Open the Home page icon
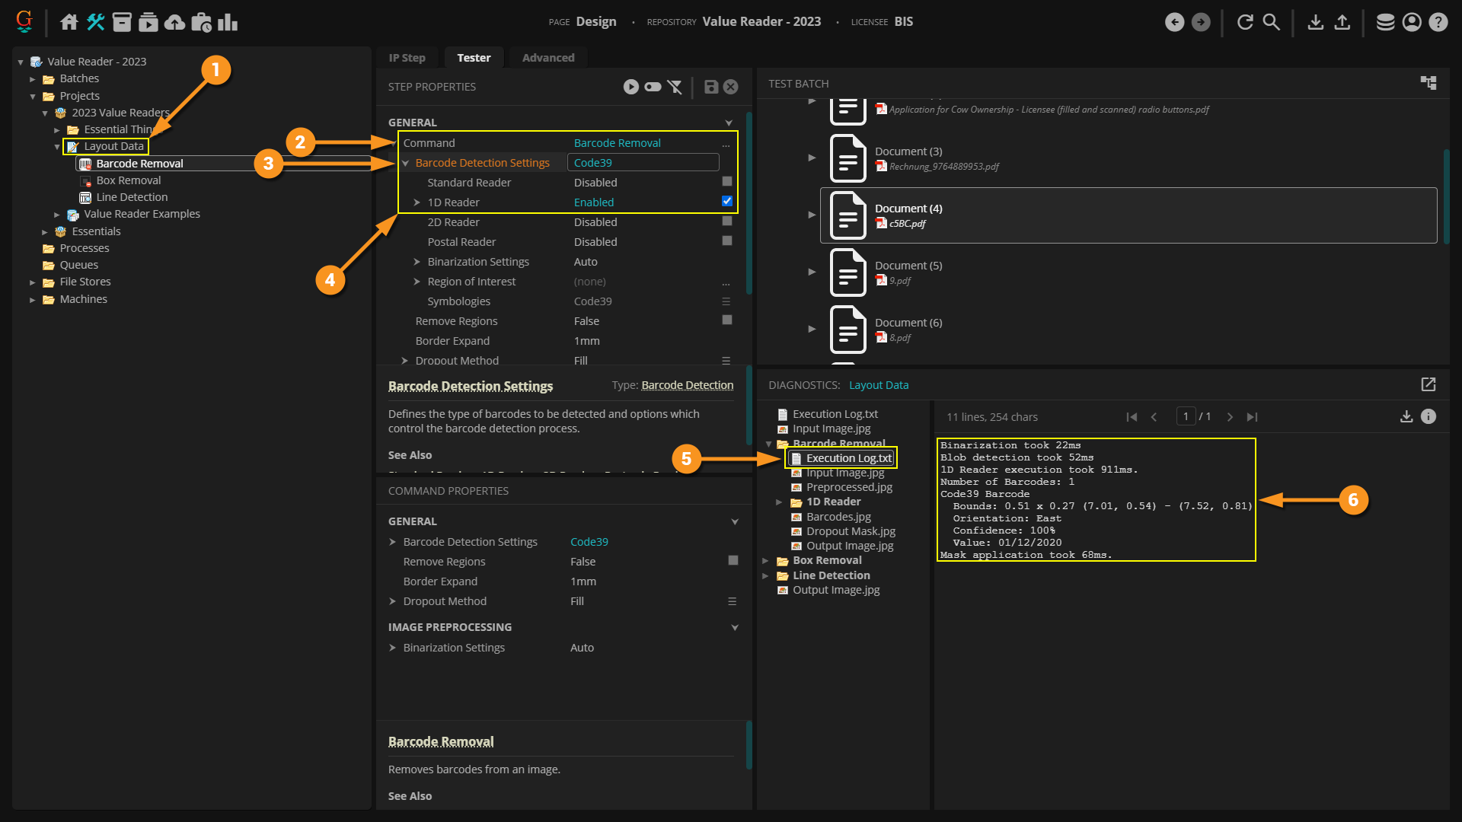The height and width of the screenshot is (822, 1462). [69, 22]
